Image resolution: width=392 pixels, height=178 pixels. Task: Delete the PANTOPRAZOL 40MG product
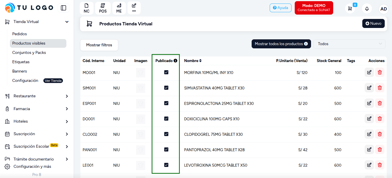(x=380, y=149)
